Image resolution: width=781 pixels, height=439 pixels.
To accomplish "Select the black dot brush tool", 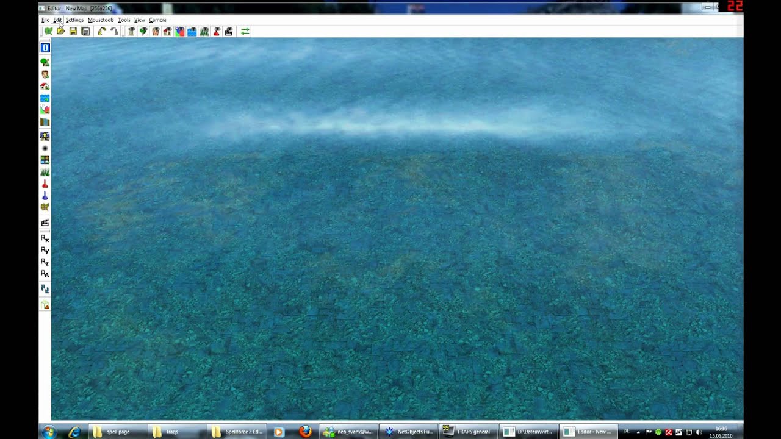I will tap(45, 148).
